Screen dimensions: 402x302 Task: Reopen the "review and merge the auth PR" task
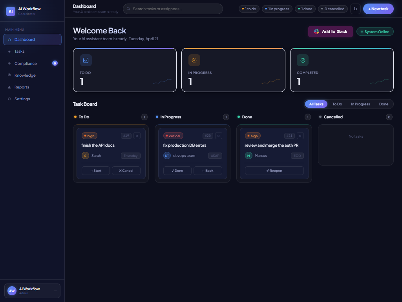pos(274,170)
